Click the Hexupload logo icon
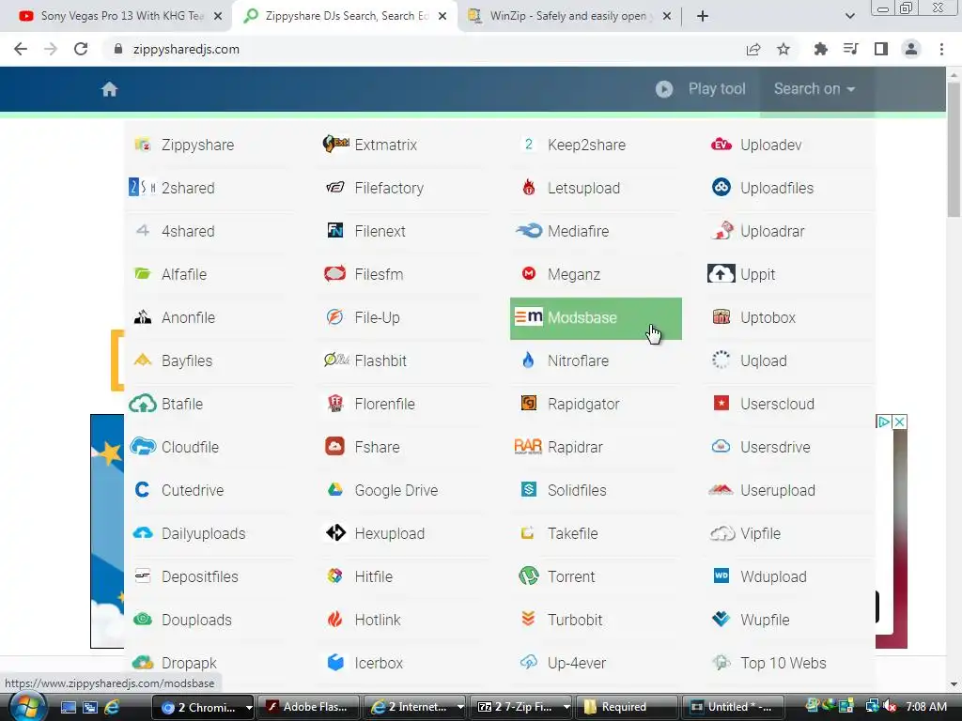 pos(335,533)
